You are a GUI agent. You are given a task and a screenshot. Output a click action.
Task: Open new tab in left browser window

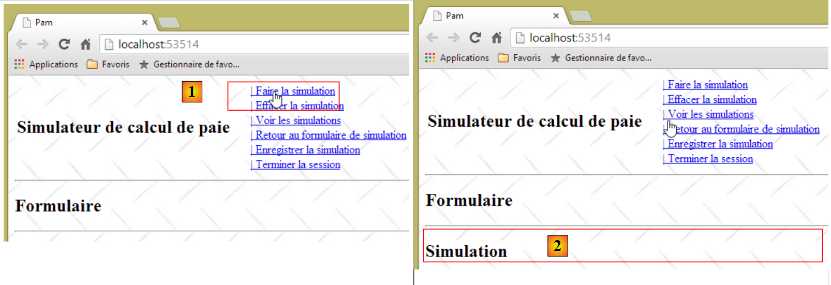click(169, 22)
